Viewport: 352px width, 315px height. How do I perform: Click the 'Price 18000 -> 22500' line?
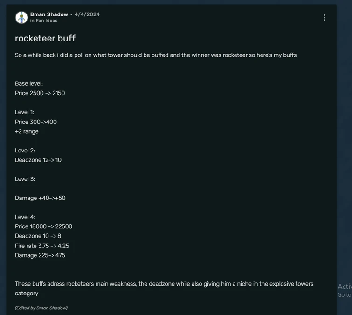coord(43,226)
